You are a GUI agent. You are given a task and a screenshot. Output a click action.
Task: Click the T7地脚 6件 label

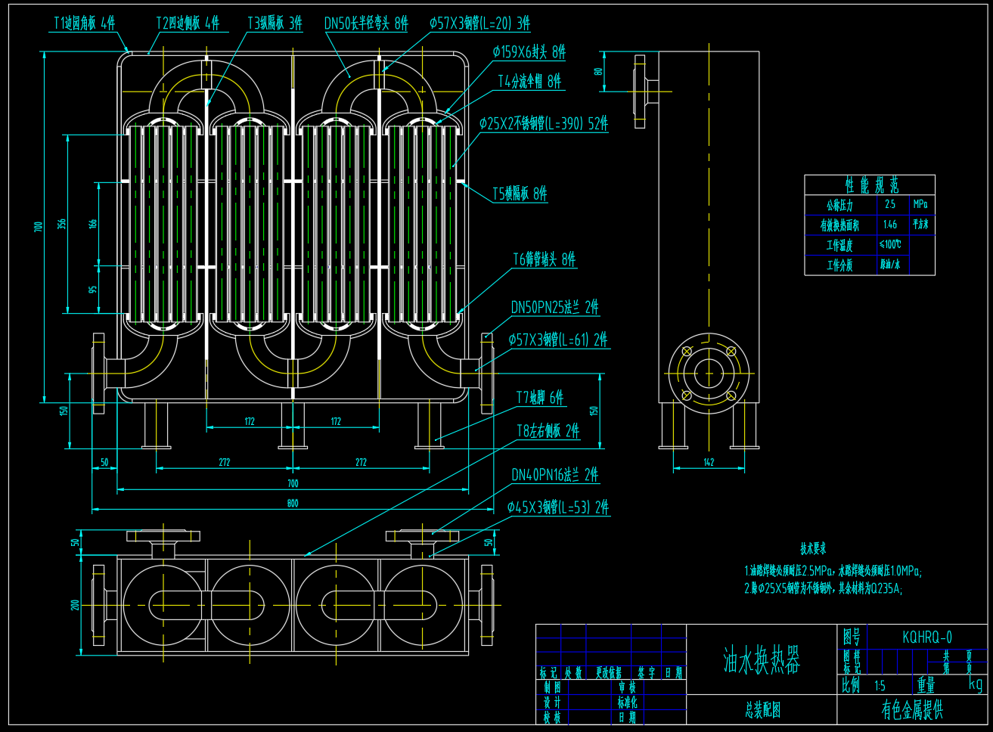click(539, 397)
